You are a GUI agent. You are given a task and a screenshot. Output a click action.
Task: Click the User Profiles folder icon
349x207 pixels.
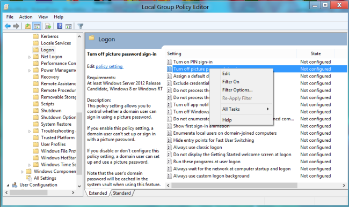[36, 144]
